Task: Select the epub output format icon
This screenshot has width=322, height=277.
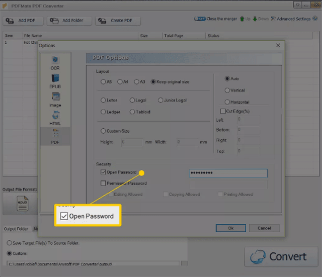Action: coord(22,203)
